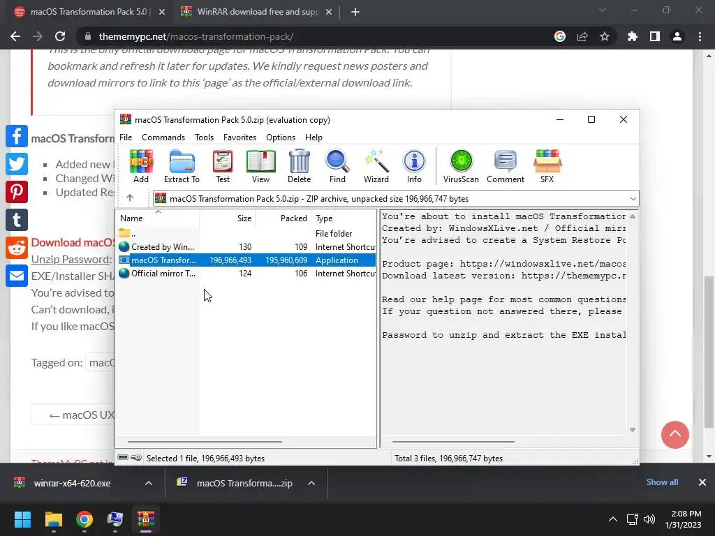Expand winrar-x64-620.exe download options chevron
Image resolution: width=715 pixels, height=536 pixels.
pos(149,483)
